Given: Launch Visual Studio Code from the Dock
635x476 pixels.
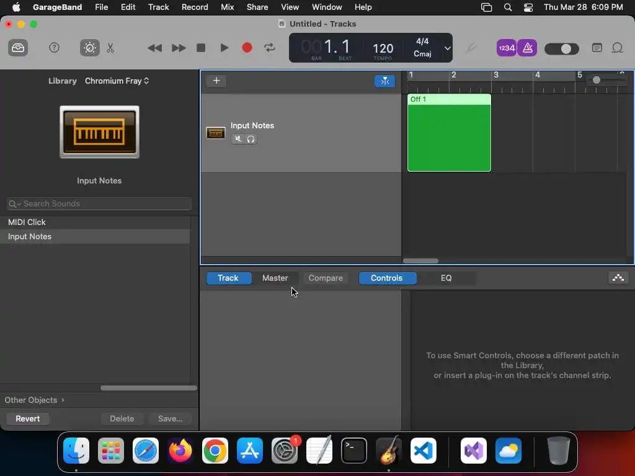Looking at the screenshot, I should (x=423, y=451).
